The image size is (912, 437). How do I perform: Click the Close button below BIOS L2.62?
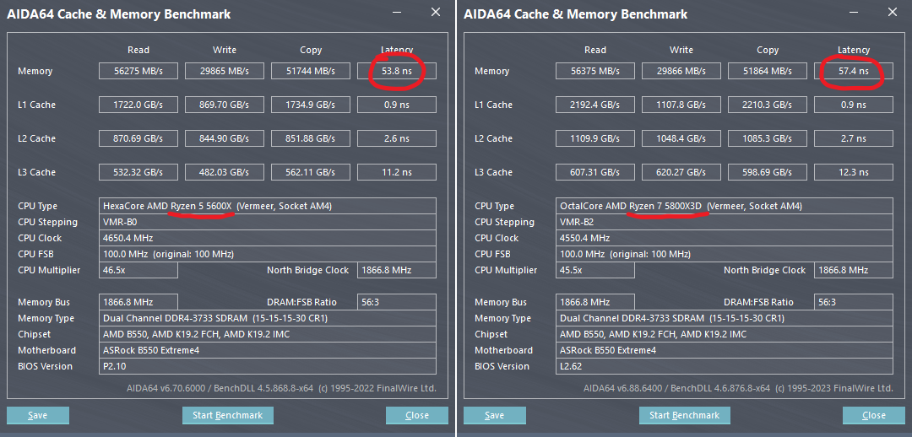pyautogui.click(x=874, y=415)
